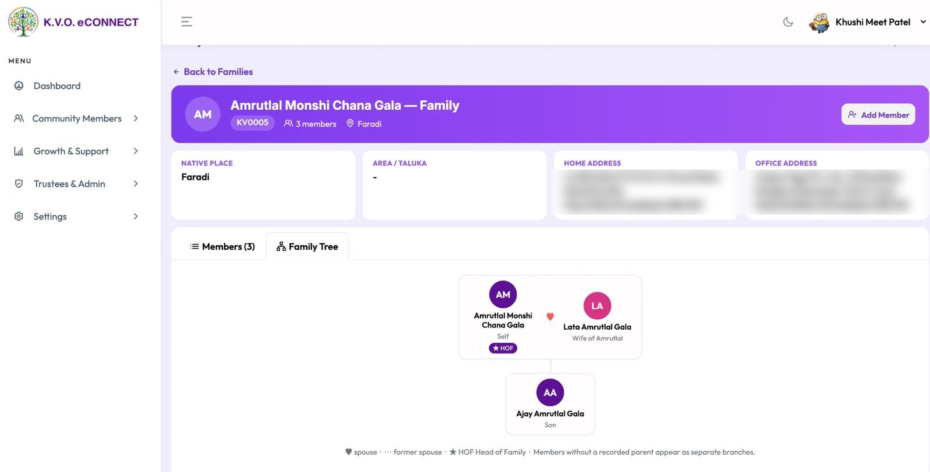This screenshot has height=472, width=930.
Task: Click the Home Address card
Action: click(646, 185)
